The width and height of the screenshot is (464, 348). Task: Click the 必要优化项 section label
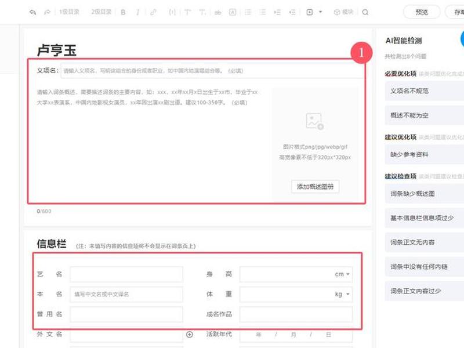(401, 74)
